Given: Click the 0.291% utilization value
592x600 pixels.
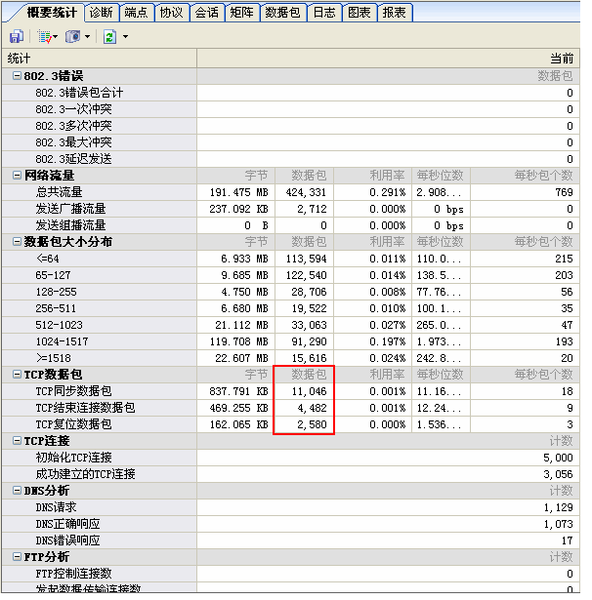Looking at the screenshot, I should 388,192.
